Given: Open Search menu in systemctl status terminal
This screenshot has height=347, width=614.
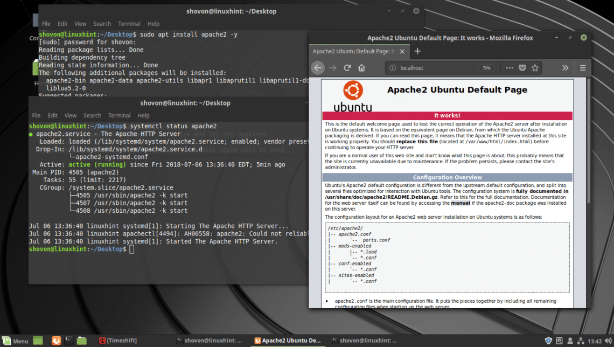Looking at the screenshot, I should pyautogui.click(x=93, y=115).
